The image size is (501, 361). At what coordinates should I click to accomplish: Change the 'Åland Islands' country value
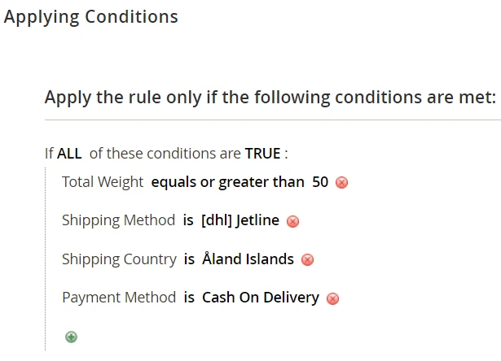(248, 259)
